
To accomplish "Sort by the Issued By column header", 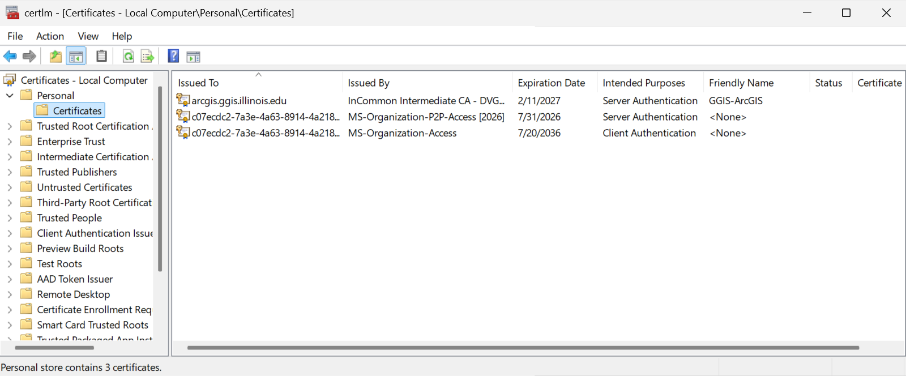I will point(428,83).
